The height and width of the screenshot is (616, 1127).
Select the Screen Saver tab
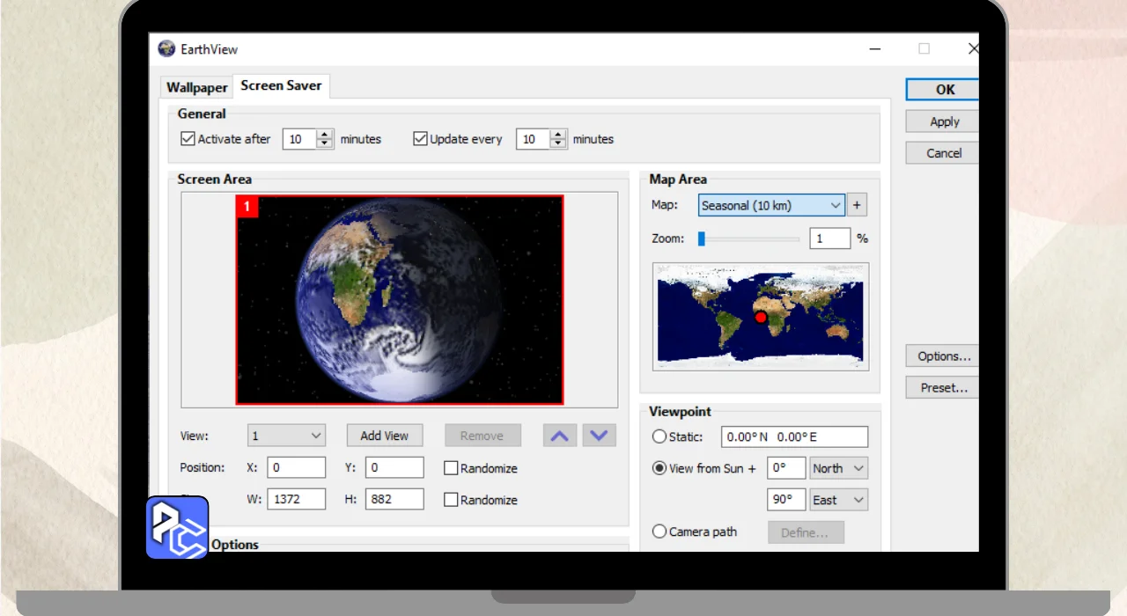281,85
